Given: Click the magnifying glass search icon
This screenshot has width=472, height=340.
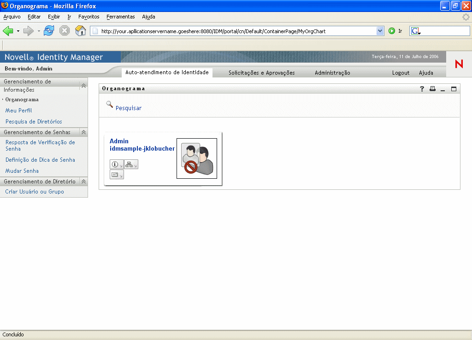Looking at the screenshot, I should click(x=110, y=105).
